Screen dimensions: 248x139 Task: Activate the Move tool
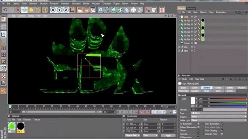pyautogui.click(x=24, y=10)
